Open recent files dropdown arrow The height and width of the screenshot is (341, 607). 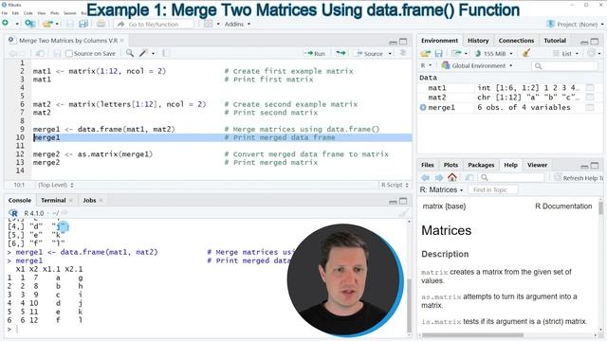click(57, 24)
